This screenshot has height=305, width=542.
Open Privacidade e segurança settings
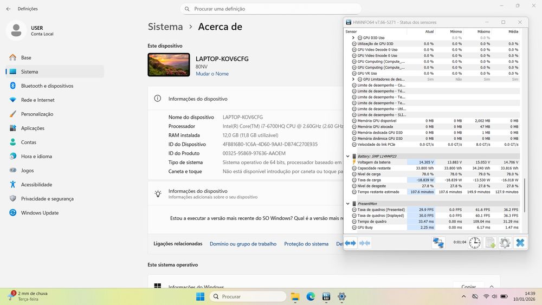[x=55, y=199]
